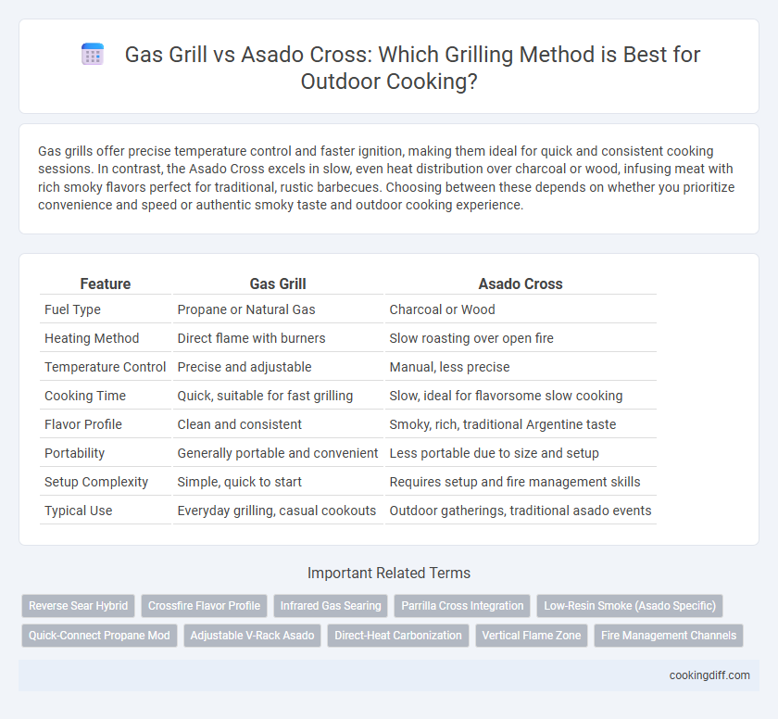Open the Reverse Sear Hybrid tag
Screen dimensions: 778x719
point(79,606)
